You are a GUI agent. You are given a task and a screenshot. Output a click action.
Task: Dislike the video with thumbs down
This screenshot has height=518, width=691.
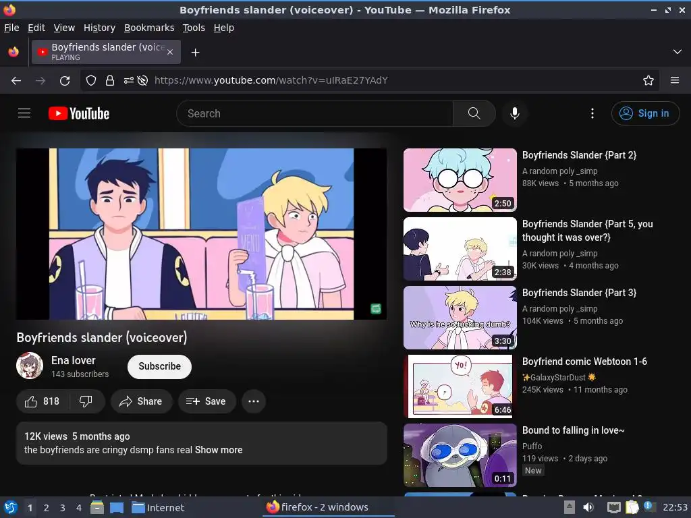[86, 401]
